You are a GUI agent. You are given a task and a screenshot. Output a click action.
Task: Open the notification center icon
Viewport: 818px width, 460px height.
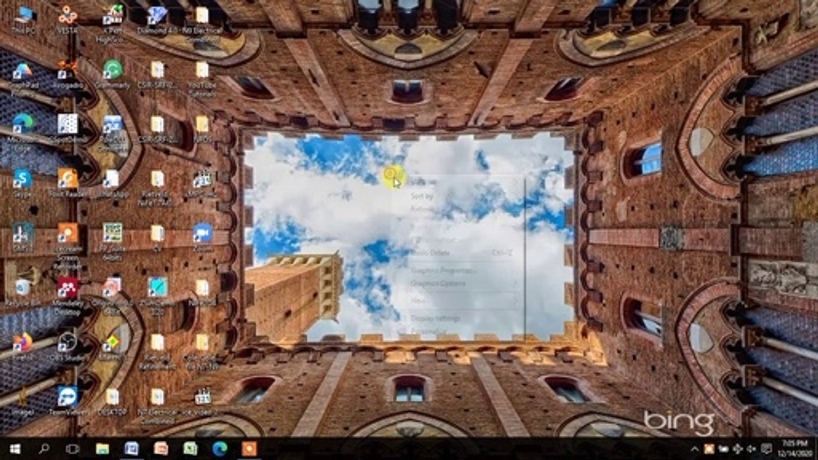point(766,448)
